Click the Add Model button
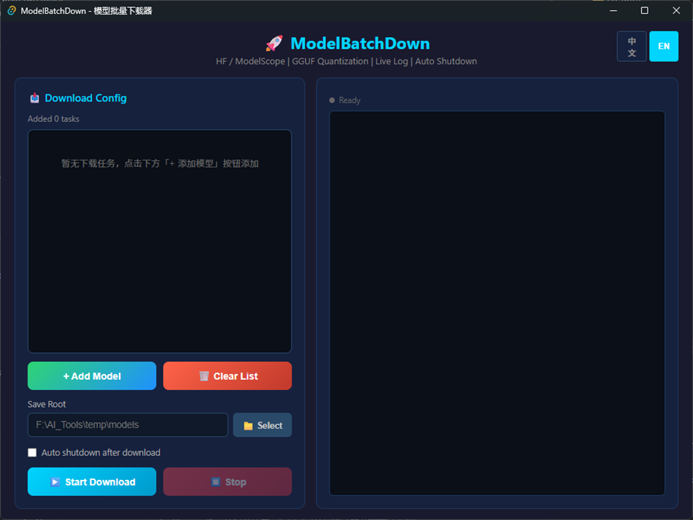Image resolution: width=693 pixels, height=520 pixels. click(x=92, y=376)
